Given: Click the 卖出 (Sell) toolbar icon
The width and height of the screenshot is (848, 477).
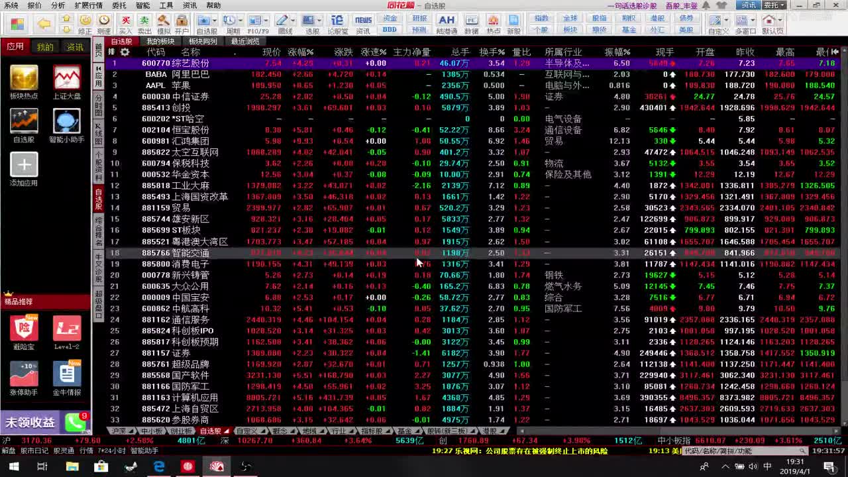Looking at the screenshot, I should [x=144, y=24].
